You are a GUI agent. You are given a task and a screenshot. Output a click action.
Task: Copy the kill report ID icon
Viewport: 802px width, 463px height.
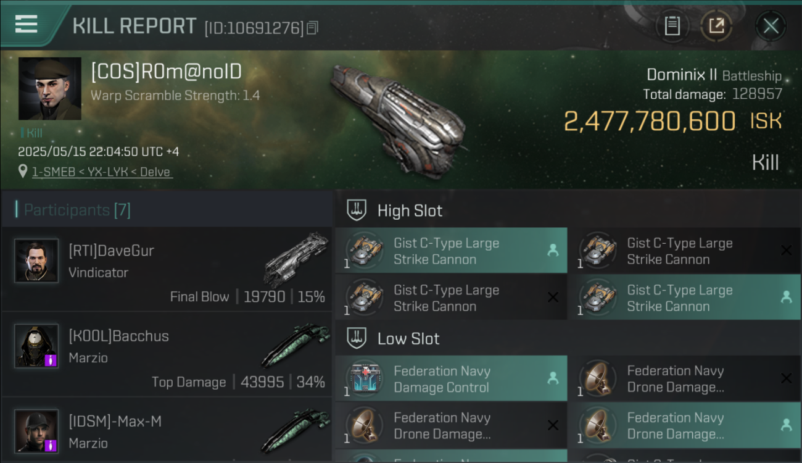pyautogui.click(x=312, y=28)
